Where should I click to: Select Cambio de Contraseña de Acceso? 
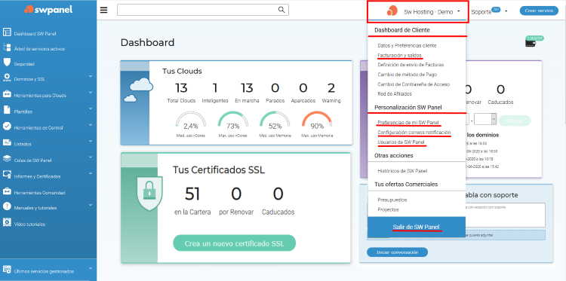tap(414, 84)
